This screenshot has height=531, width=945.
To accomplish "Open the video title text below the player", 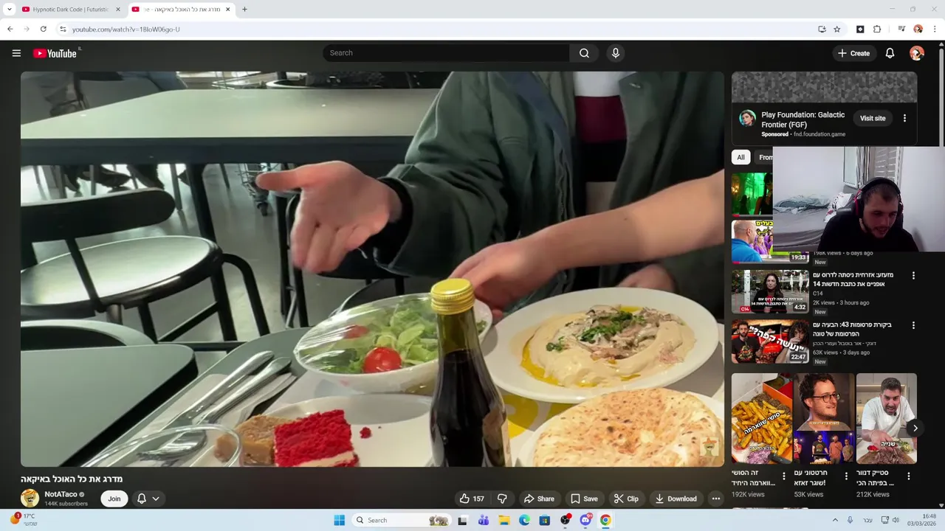I will 72,479.
